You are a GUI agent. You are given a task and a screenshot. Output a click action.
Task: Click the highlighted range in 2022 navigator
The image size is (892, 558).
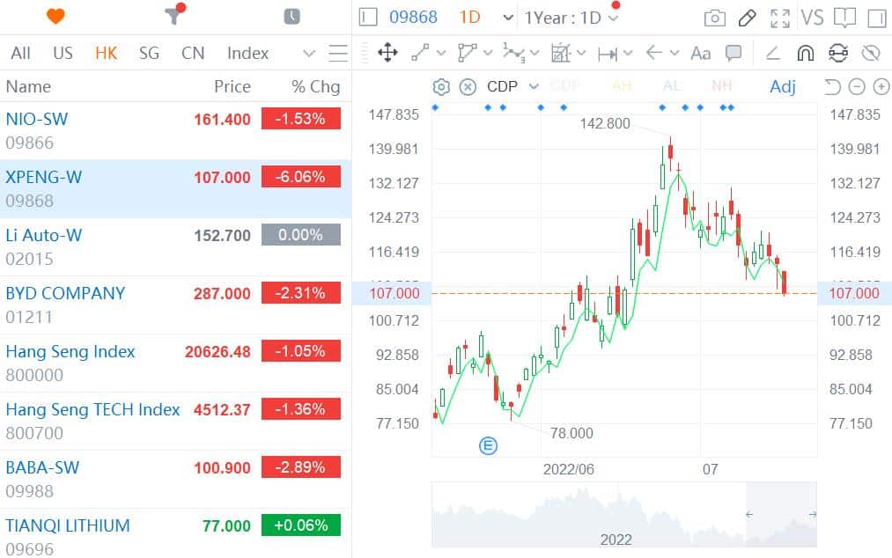tap(781, 514)
